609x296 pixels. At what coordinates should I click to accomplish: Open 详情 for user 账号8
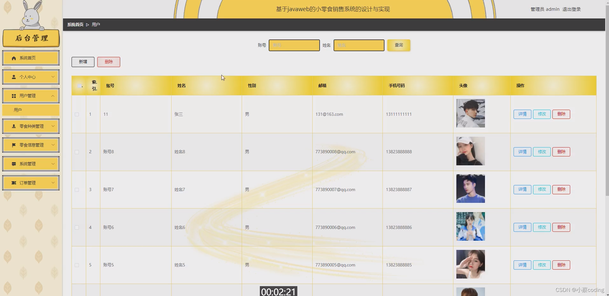(x=522, y=152)
